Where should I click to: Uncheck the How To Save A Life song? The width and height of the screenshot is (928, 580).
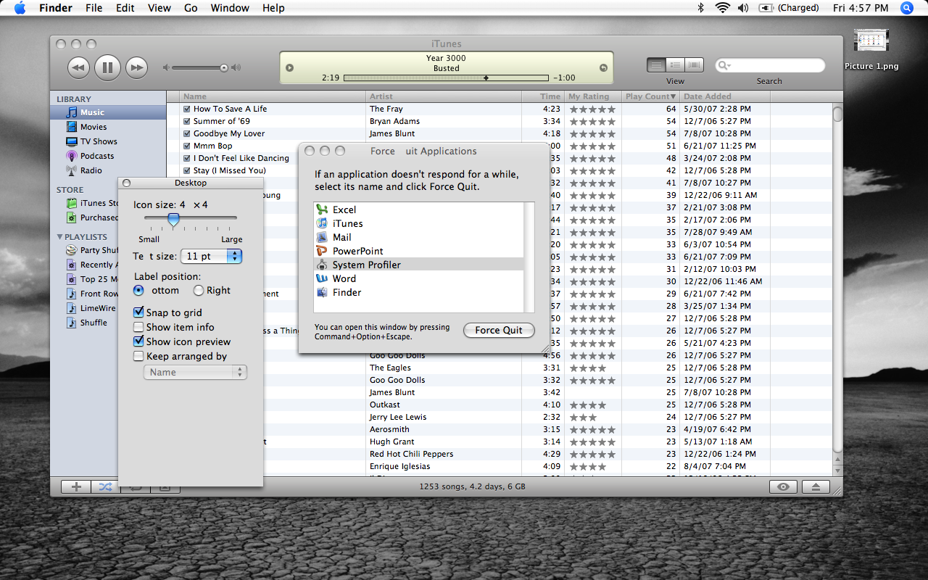click(x=187, y=109)
